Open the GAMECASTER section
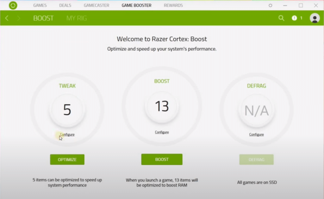This screenshot has width=324, height=199. tap(96, 5)
